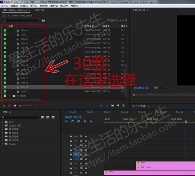The height and width of the screenshot is (176, 195).
Task: Open the 节目: Title 29 panel menu
Action: pos(148,10)
